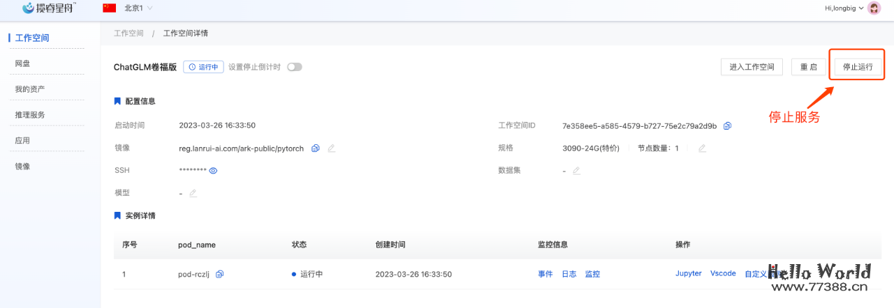
Task: Click the 工作空间详情 breadcrumb text
Action: (x=185, y=33)
